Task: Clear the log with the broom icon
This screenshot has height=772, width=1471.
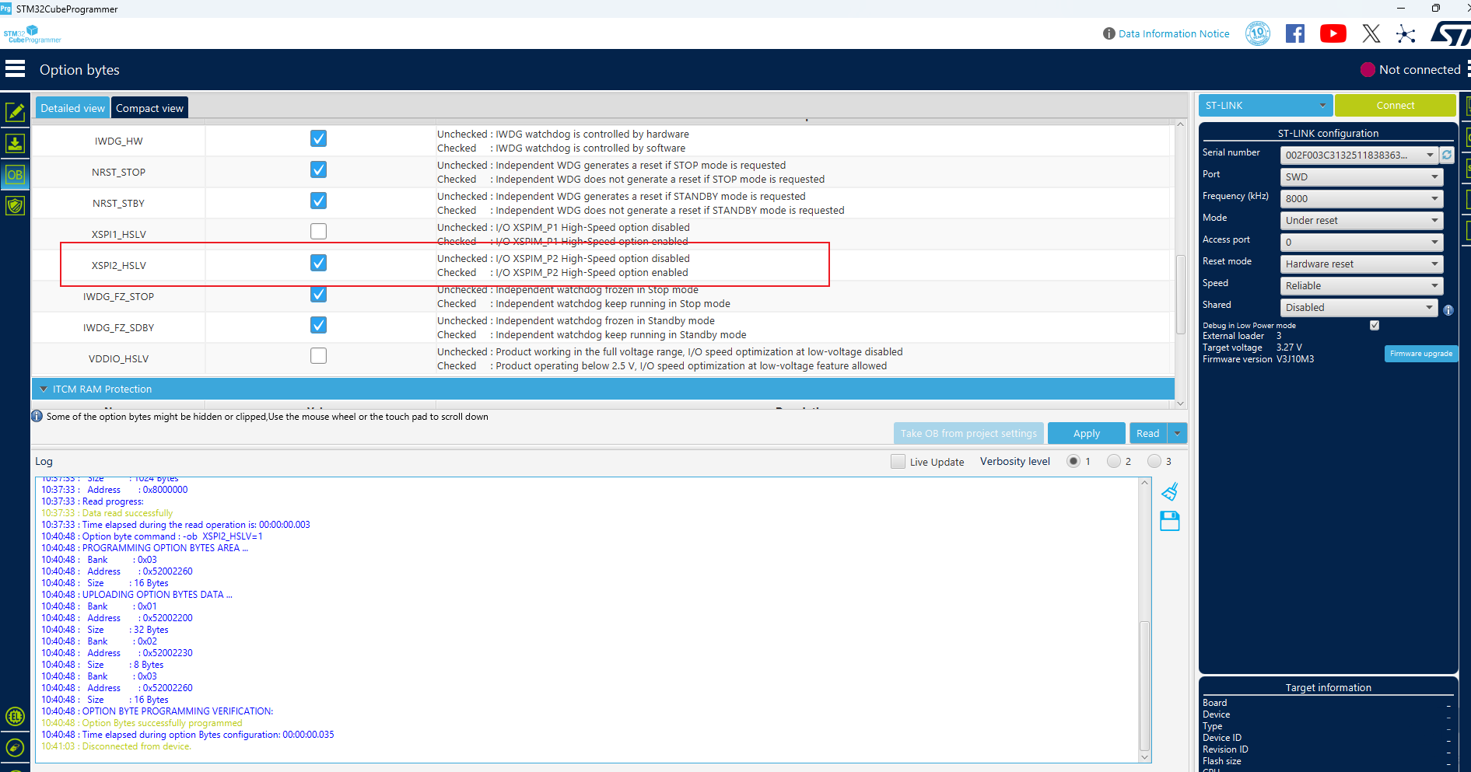Action: (1169, 492)
